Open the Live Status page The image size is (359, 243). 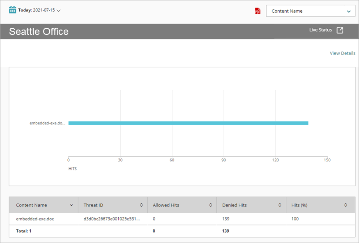click(x=320, y=30)
